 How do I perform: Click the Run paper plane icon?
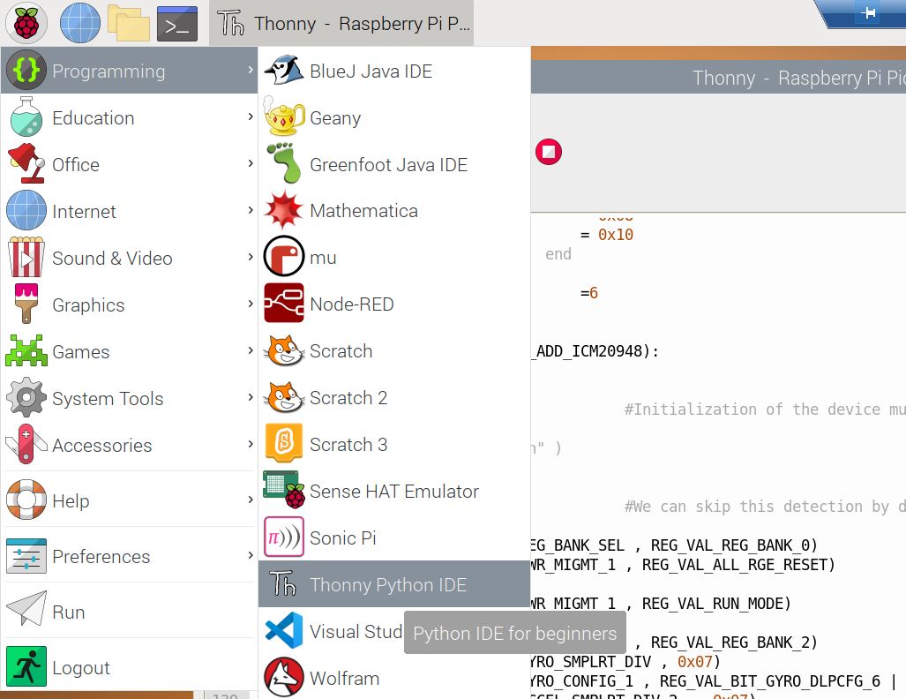tap(26, 609)
